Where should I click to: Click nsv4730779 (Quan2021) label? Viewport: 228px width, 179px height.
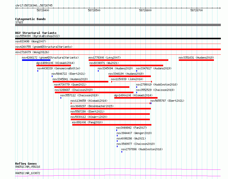[70, 84]
